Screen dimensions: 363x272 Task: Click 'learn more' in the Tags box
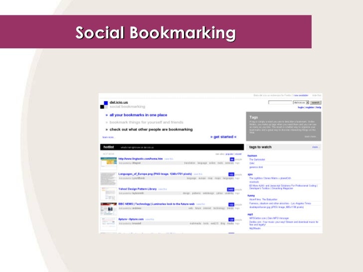pyautogui.click(x=310, y=136)
